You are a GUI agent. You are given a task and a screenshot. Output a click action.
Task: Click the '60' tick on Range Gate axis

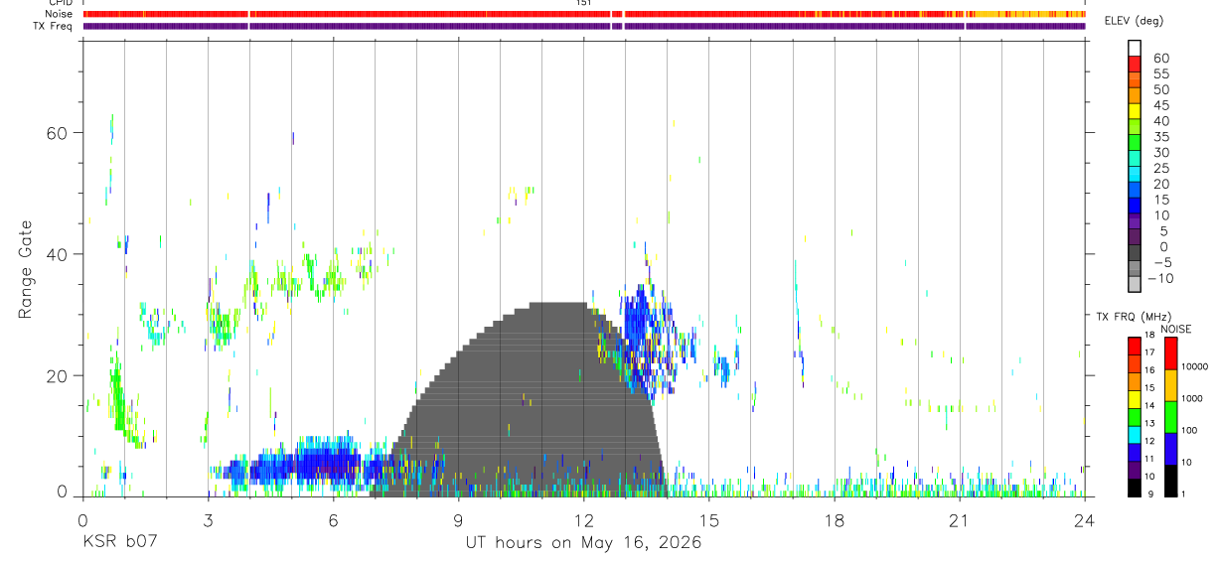click(59, 133)
